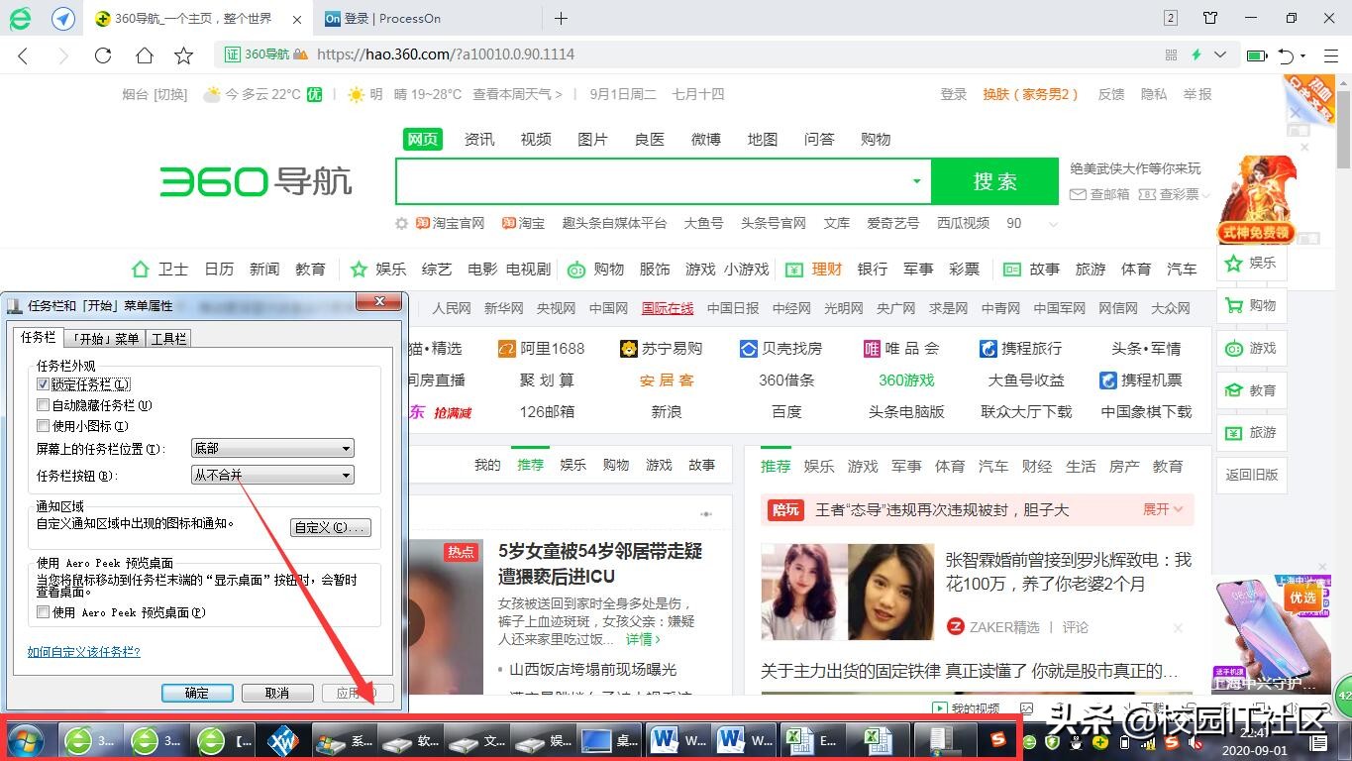Select the 视频 search category tab
1352x761 pixels.
pyautogui.click(x=536, y=140)
